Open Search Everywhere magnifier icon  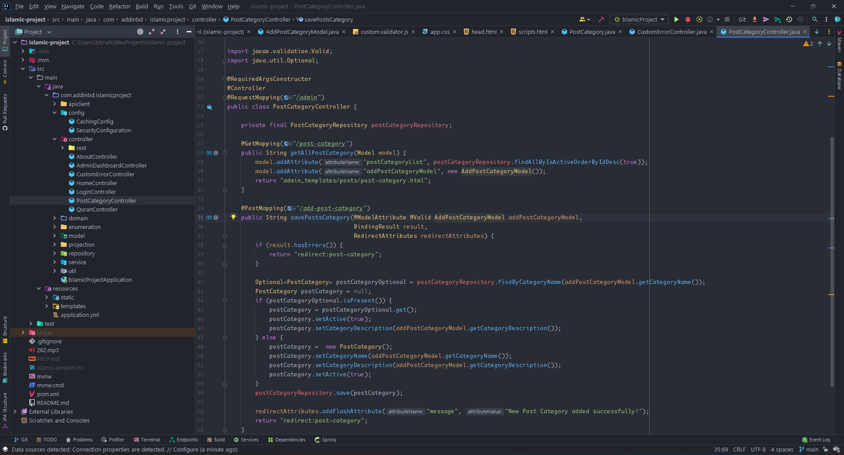[815, 19]
